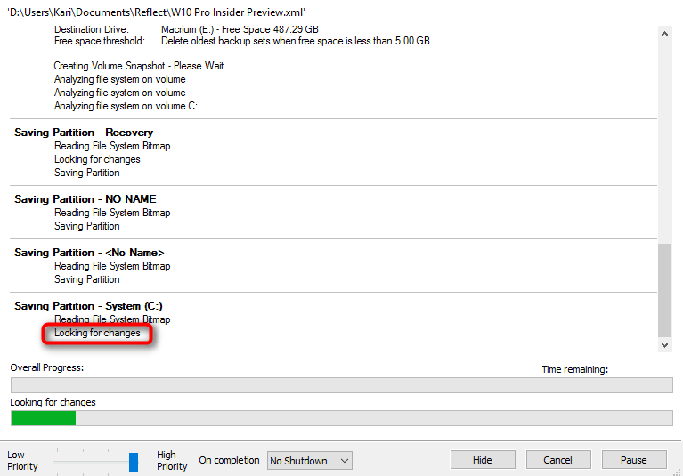Click the Overall Progress bar

click(x=342, y=385)
